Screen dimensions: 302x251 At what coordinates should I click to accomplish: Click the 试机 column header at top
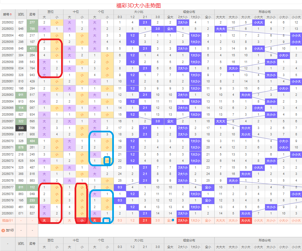21,14
